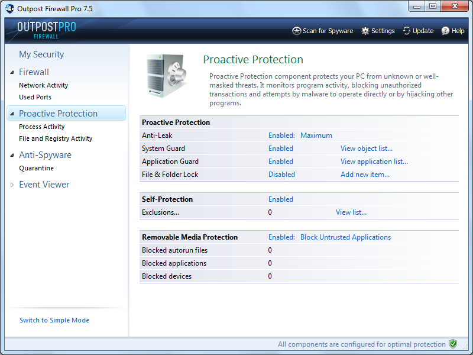The width and height of the screenshot is (473, 355).
Task: Click the Outpost app icon in title bar
Action: point(9,9)
